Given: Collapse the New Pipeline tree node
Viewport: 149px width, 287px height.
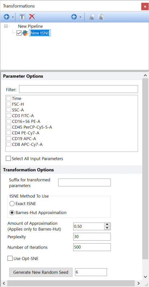Looking at the screenshot, I should click(6, 26).
